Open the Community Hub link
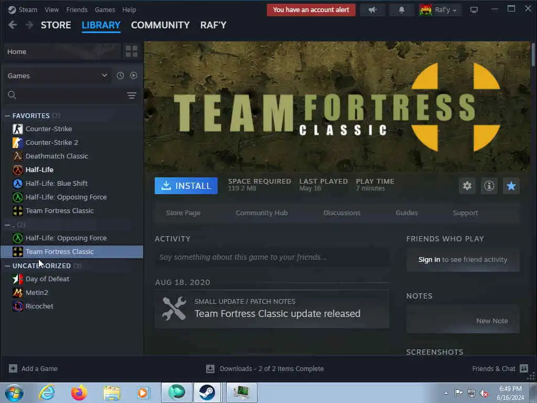The height and width of the screenshot is (403, 537). click(262, 213)
